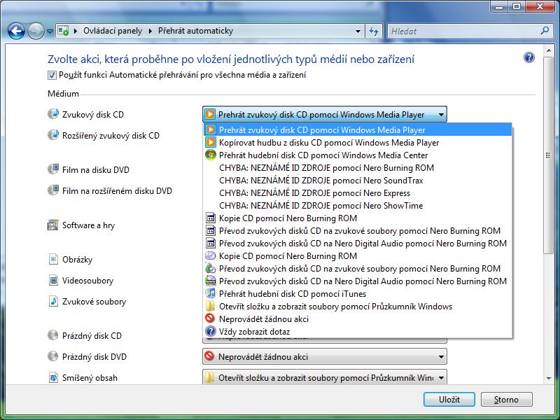The image size is (560, 420).
Task: Click 'Obrázky' picture icon
Action: tap(53, 259)
